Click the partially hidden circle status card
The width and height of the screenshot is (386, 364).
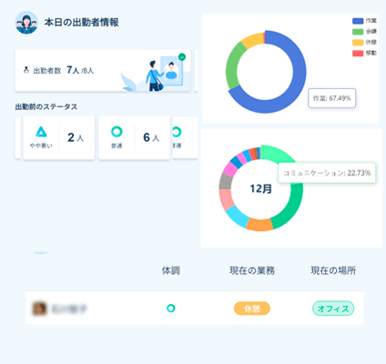point(185,137)
